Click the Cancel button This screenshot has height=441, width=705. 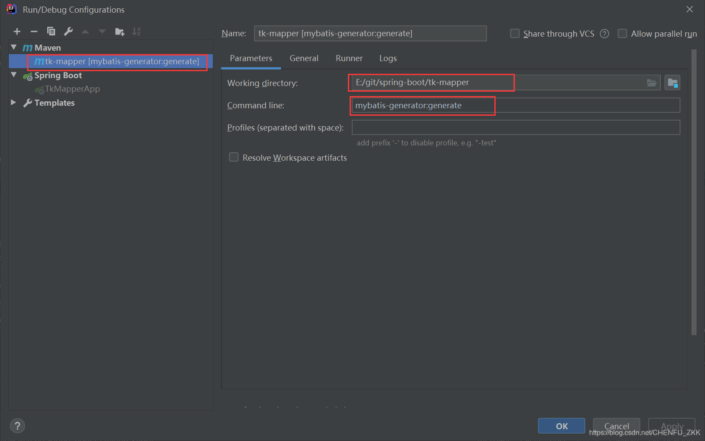coord(617,426)
